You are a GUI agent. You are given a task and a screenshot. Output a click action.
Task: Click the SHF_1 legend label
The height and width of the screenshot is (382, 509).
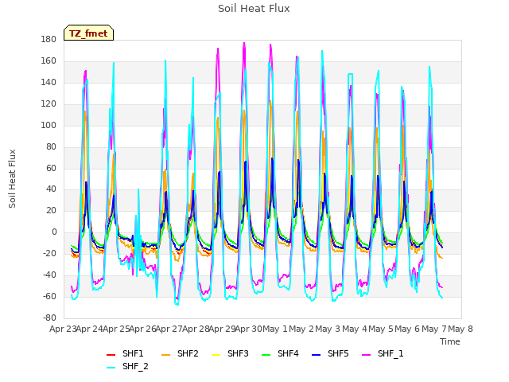point(390,353)
